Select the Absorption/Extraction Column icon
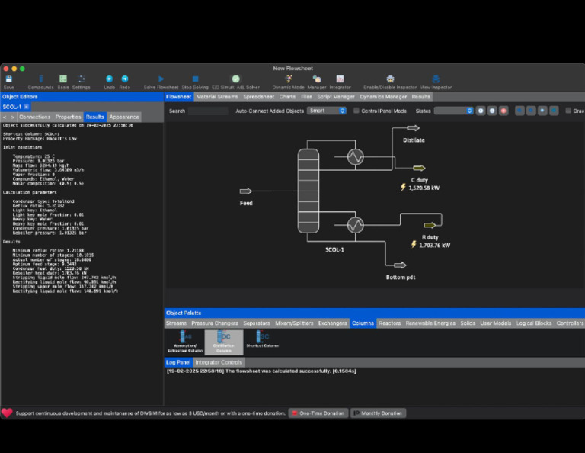The height and width of the screenshot is (453, 585). click(185, 342)
